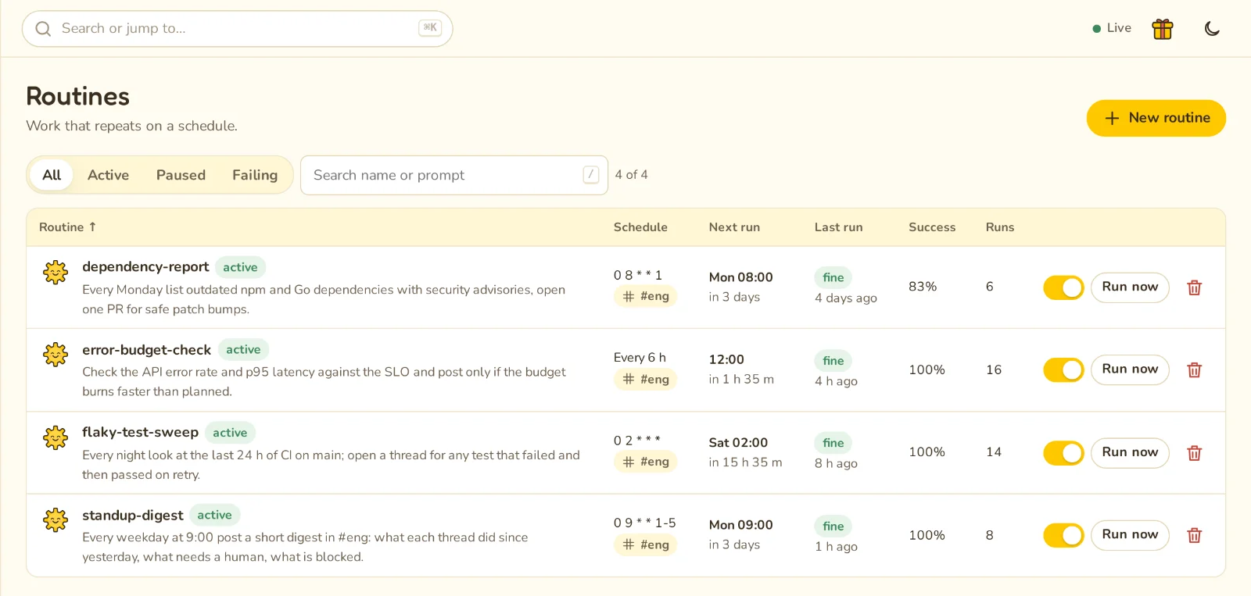The height and width of the screenshot is (596, 1251).
Task: Click the '0 8 * * 1' cron schedule
Action: point(638,275)
